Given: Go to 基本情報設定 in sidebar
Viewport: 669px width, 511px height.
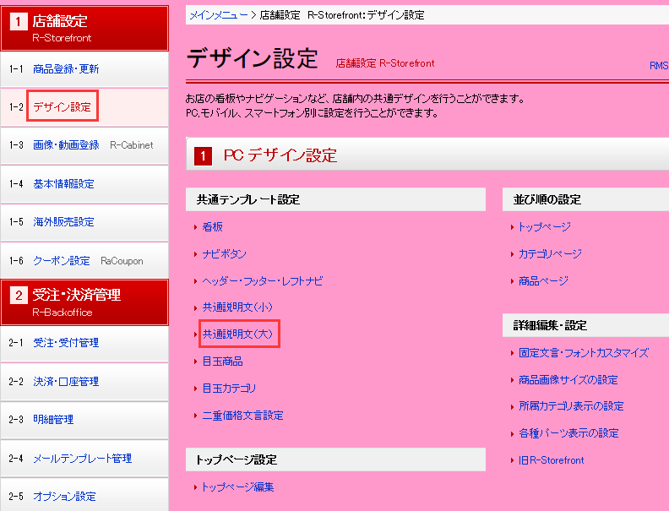Looking at the screenshot, I should tap(63, 184).
